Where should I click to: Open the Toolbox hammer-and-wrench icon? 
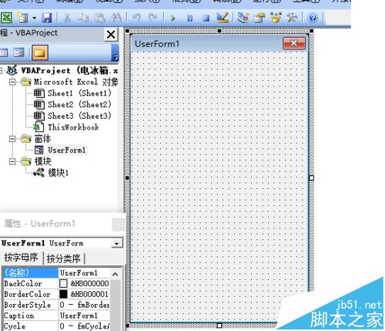(x=292, y=18)
